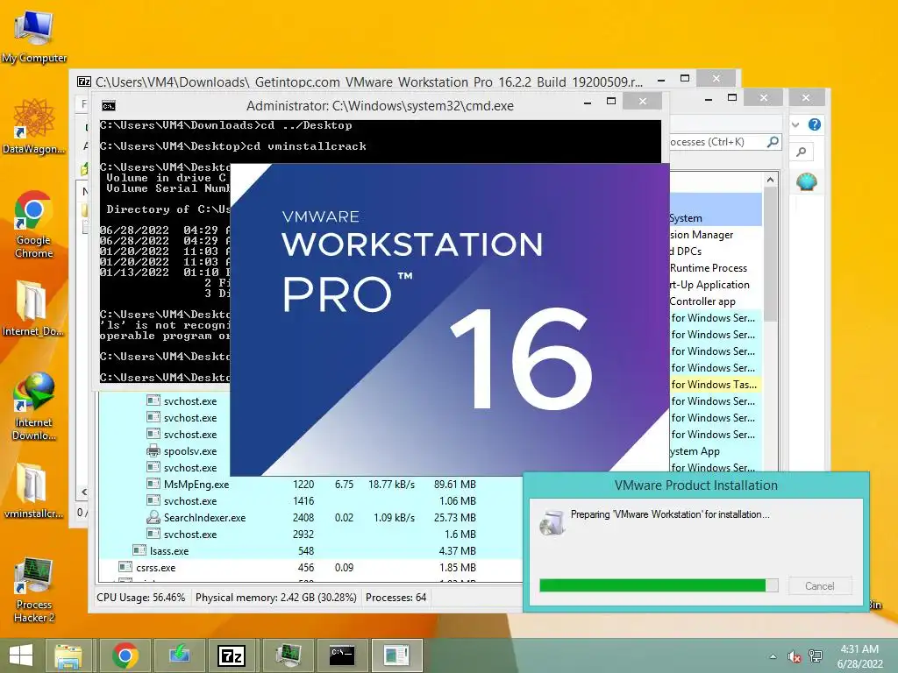
Task: Click the search magnifier in processes box
Action: 773,141
